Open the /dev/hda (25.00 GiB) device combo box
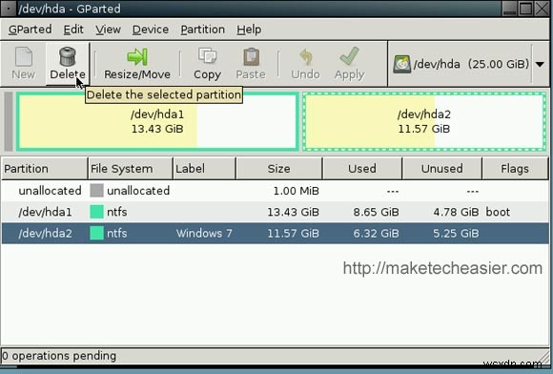The height and width of the screenshot is (374, 553). point(468,64)
